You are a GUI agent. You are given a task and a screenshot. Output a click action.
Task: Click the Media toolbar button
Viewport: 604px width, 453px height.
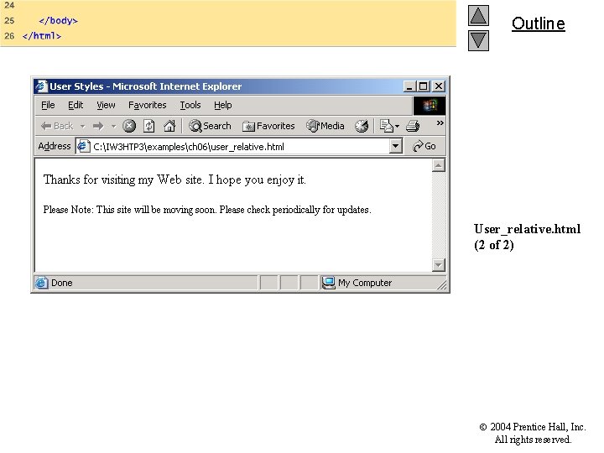[325, 126]
